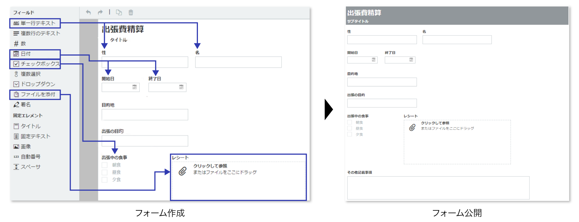The width and height of the screenshot is (579, 222).
Task: Choose the 数 number field type
Action: coord(20,44)
